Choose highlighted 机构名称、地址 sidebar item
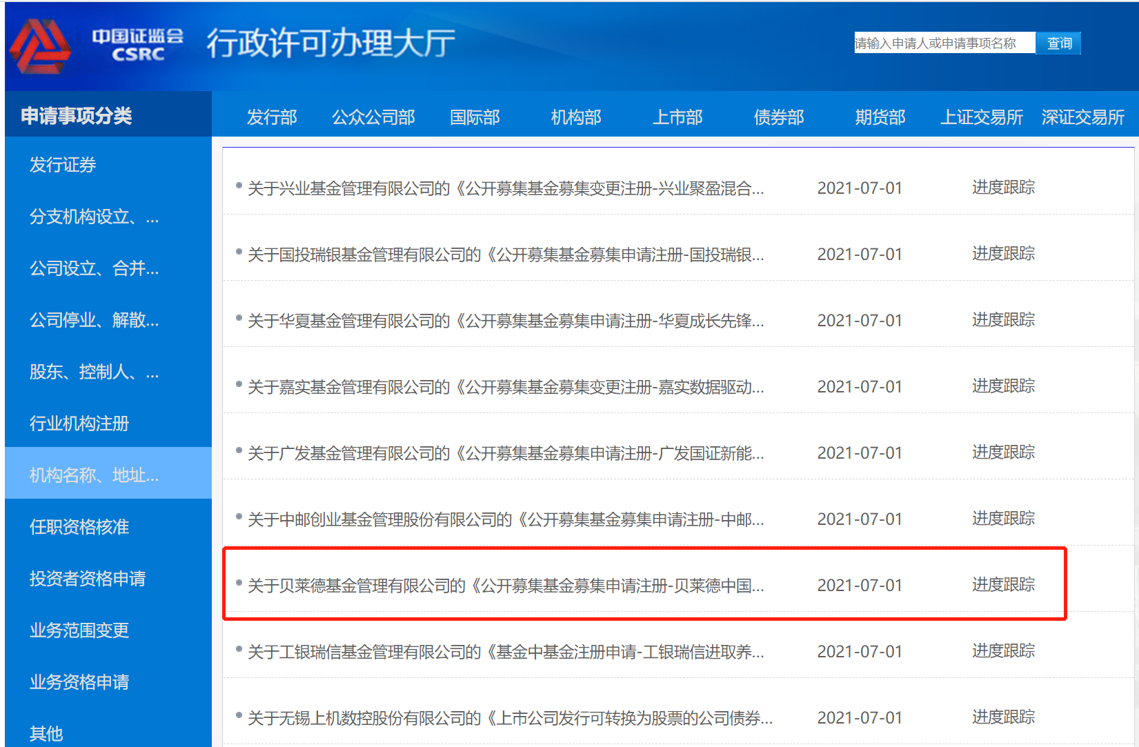 [108, 473]
